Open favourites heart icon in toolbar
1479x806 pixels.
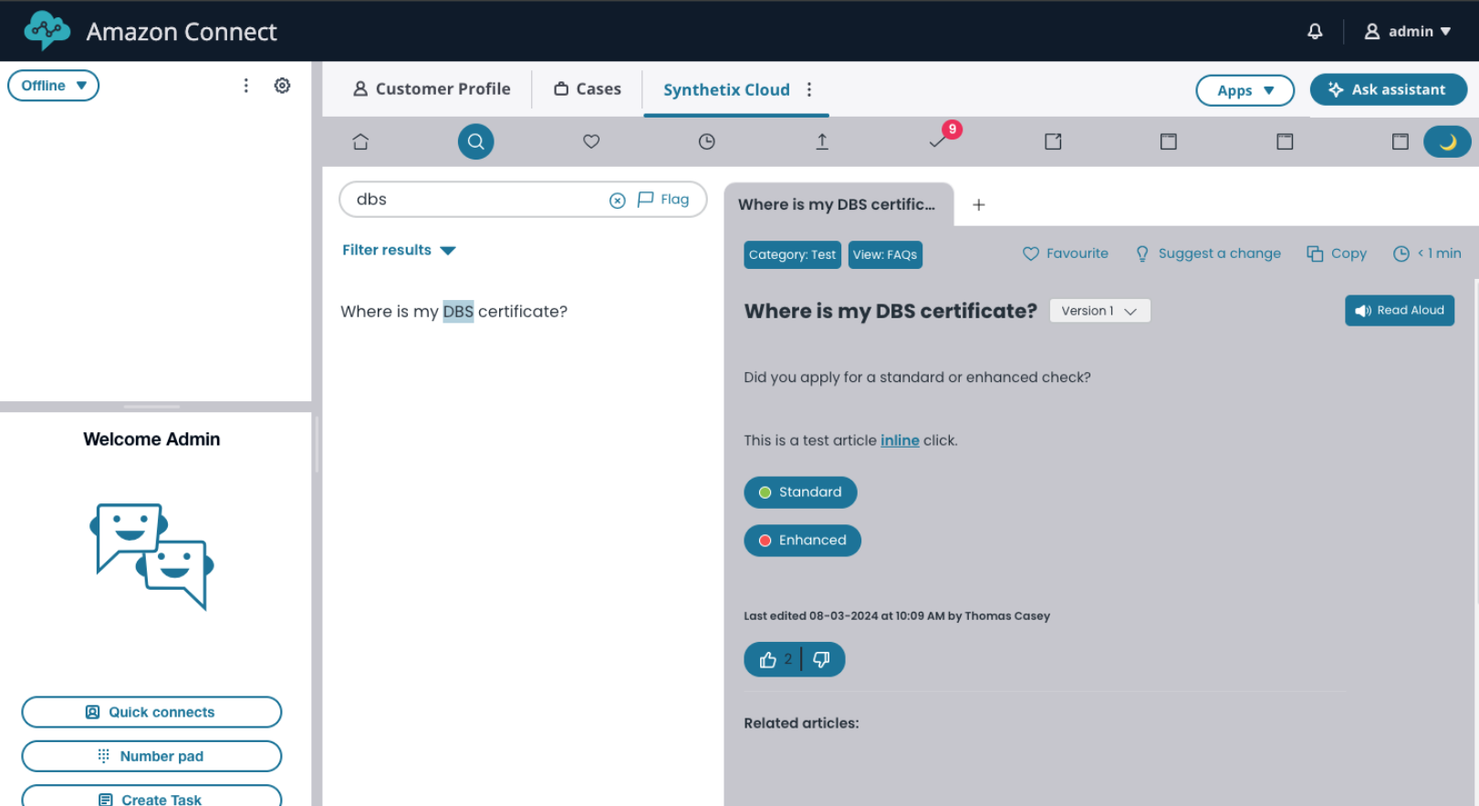pos(591,141)
